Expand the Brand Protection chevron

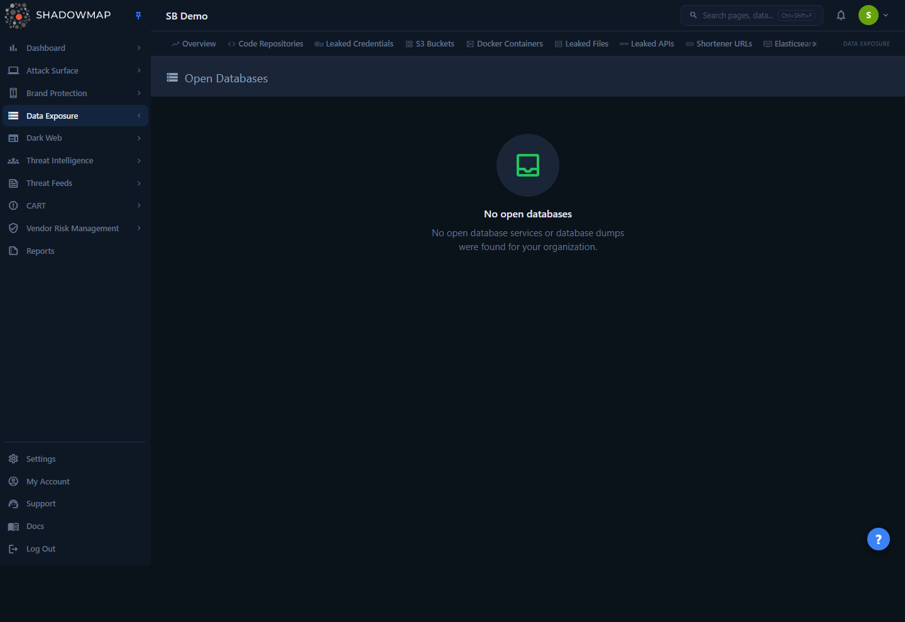coord(139,93)
